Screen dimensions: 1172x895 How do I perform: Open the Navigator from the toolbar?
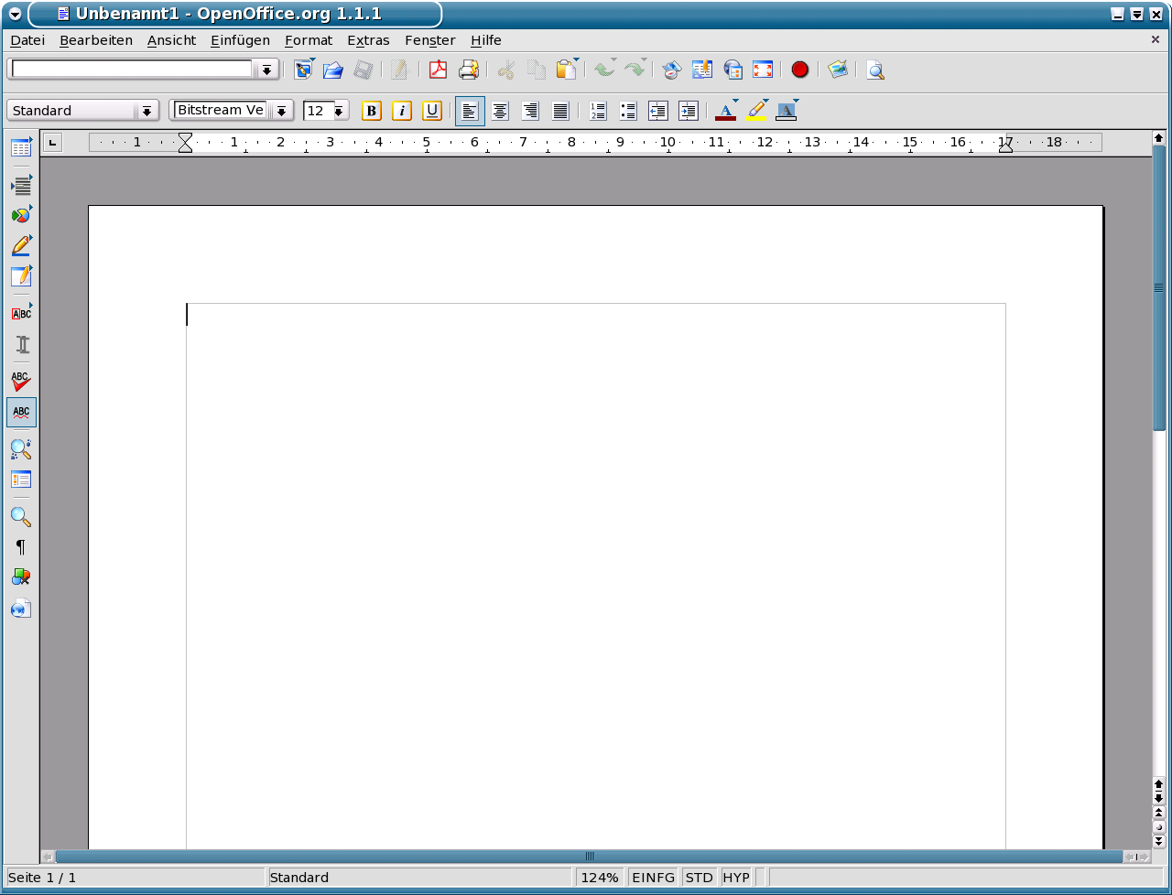coord(671,70)
